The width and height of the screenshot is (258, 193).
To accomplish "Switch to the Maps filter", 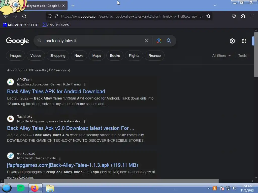I will tap(96, 56).
